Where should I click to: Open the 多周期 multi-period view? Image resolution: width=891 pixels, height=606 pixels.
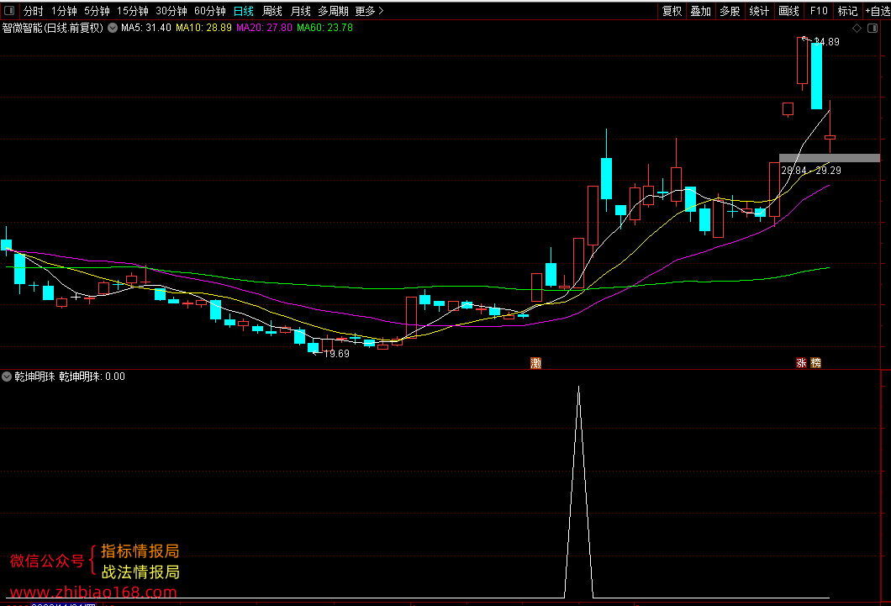tap(333, 11)
